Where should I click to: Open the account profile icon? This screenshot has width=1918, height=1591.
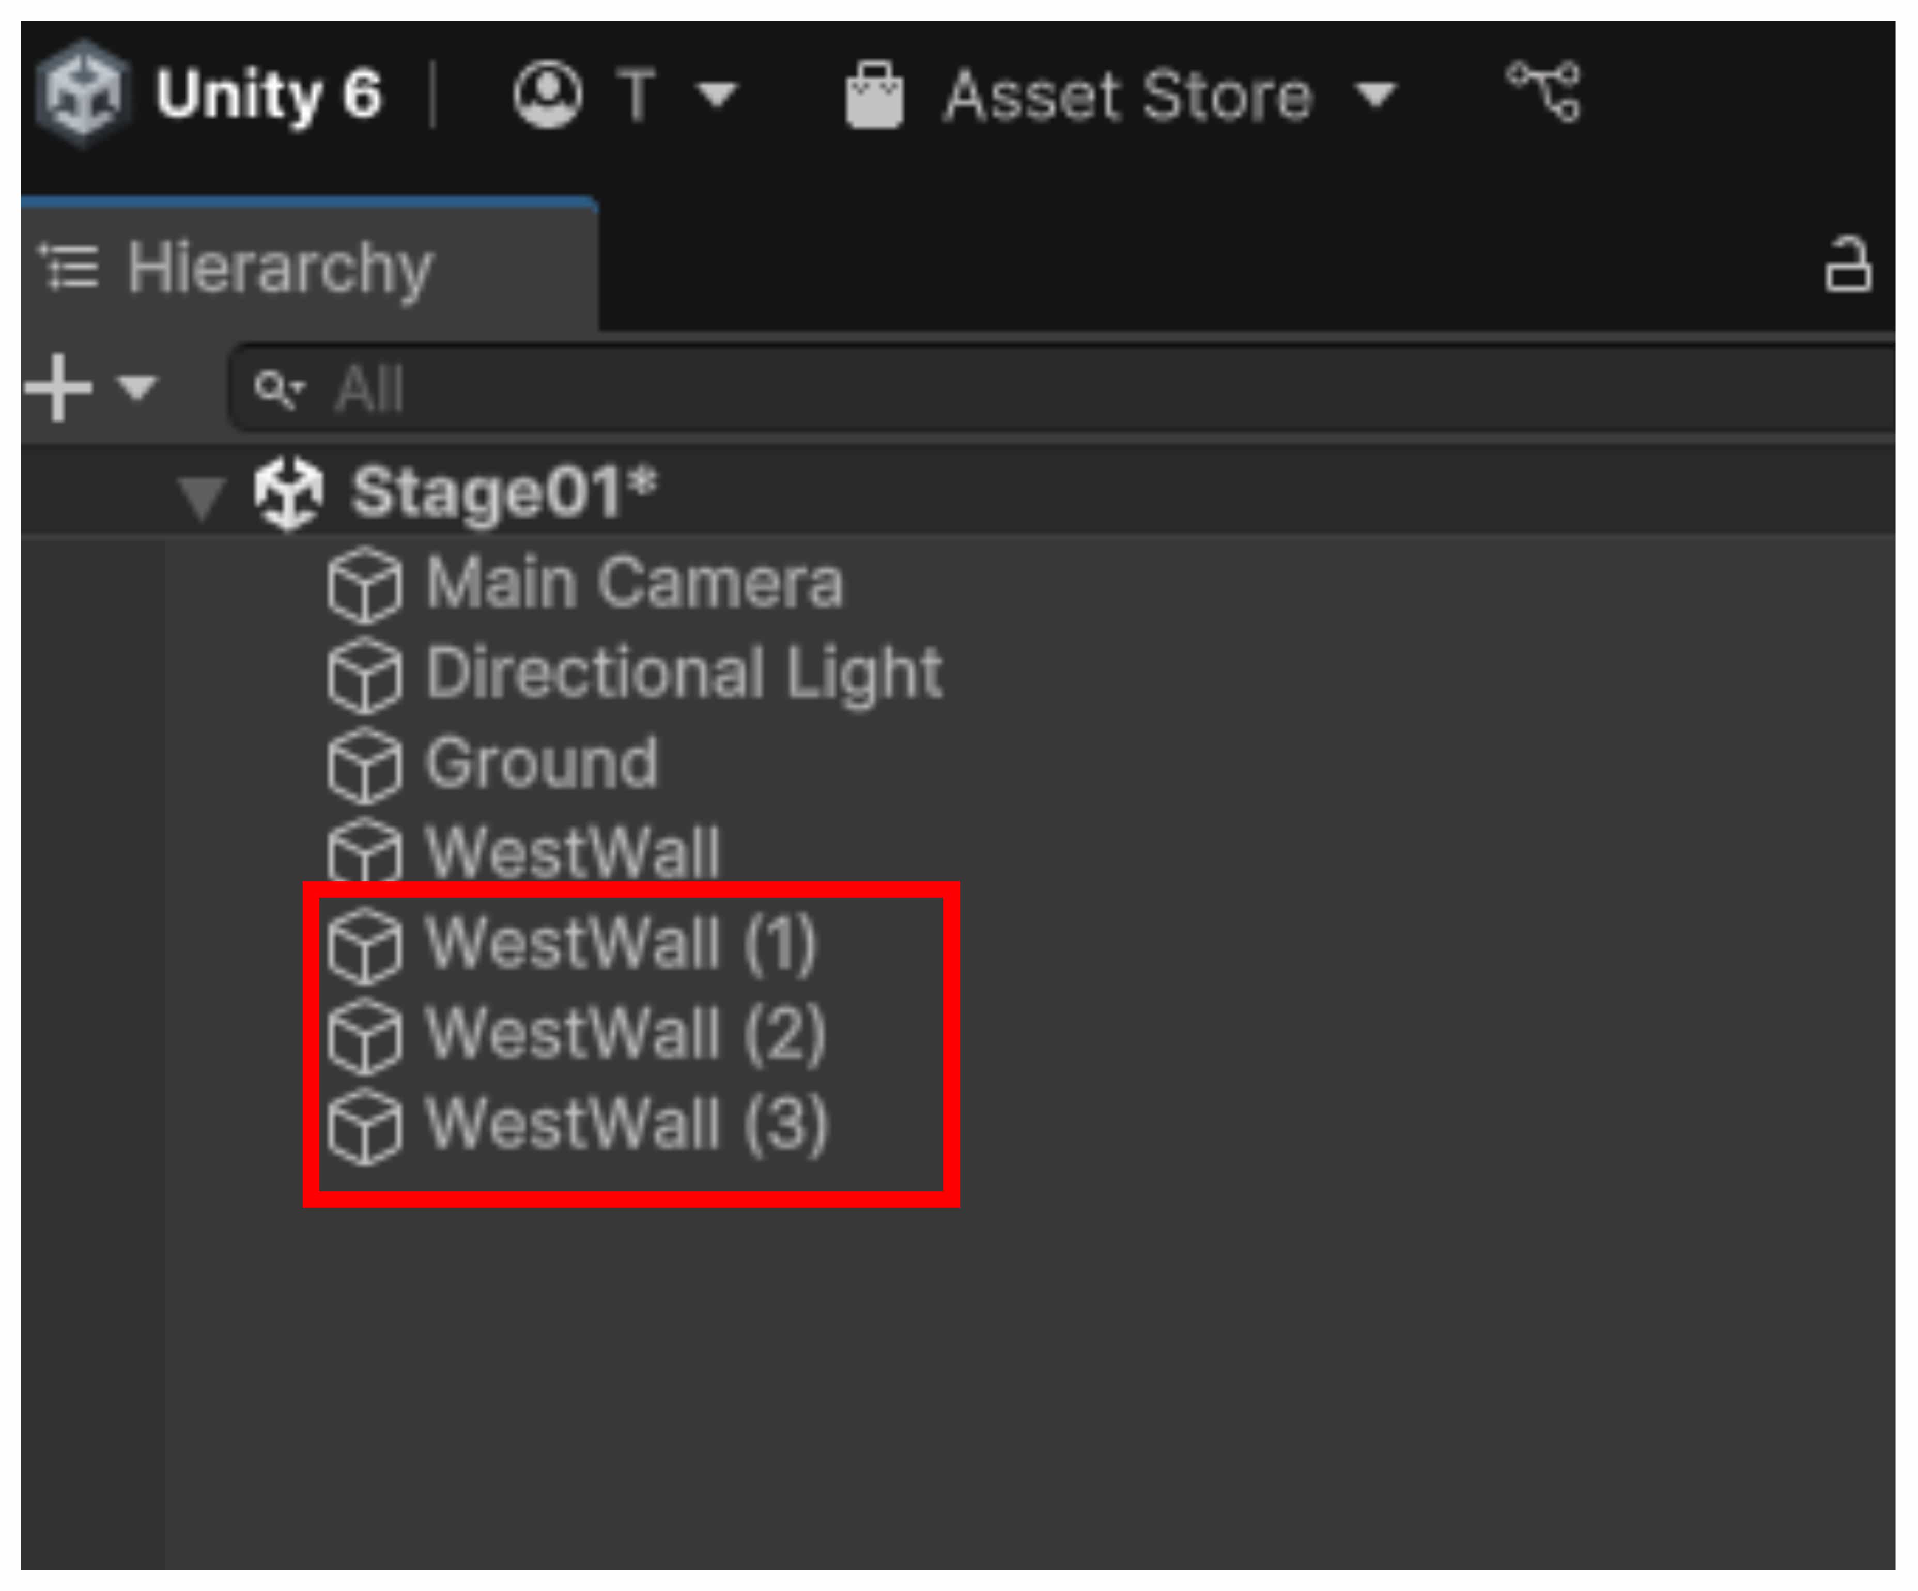547,94
